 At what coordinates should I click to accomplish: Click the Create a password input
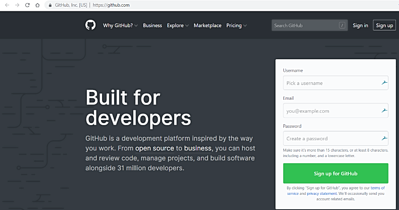click(x=335, y=138)
